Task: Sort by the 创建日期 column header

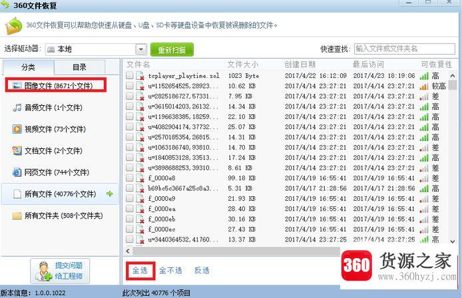Action: pos(300,65)
